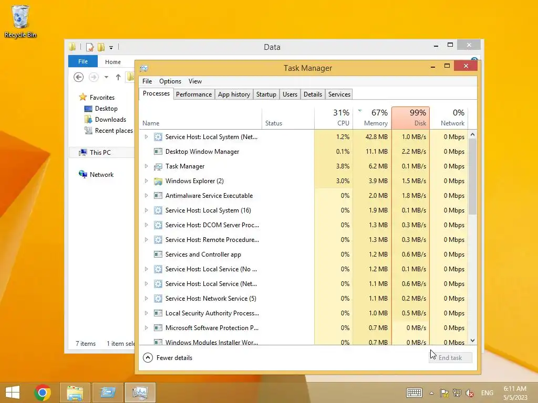Click the End task button

[x=450, y=358]
